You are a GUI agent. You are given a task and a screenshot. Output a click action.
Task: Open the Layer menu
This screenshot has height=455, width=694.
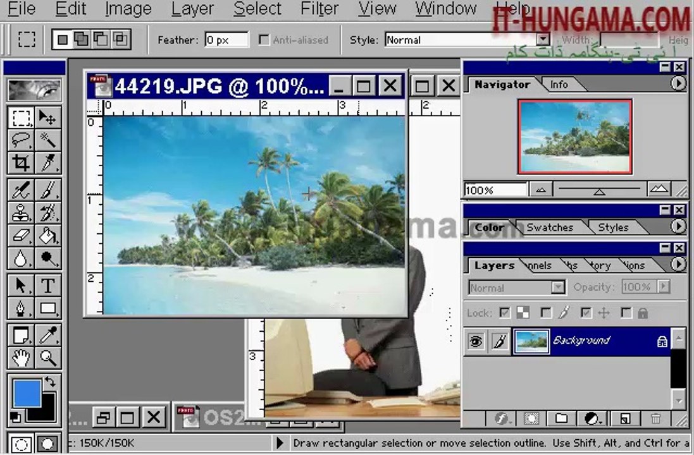[192, 9]
